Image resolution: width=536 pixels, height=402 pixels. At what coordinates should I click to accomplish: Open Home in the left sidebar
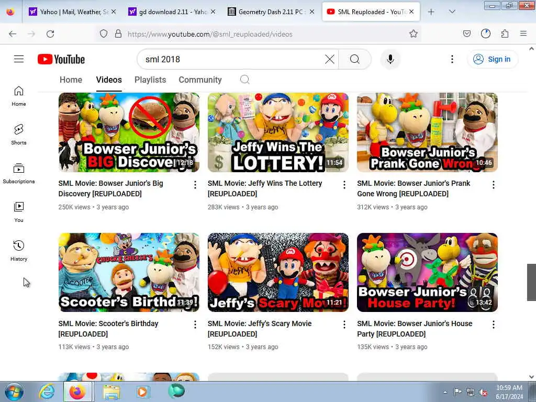[19, 96]
